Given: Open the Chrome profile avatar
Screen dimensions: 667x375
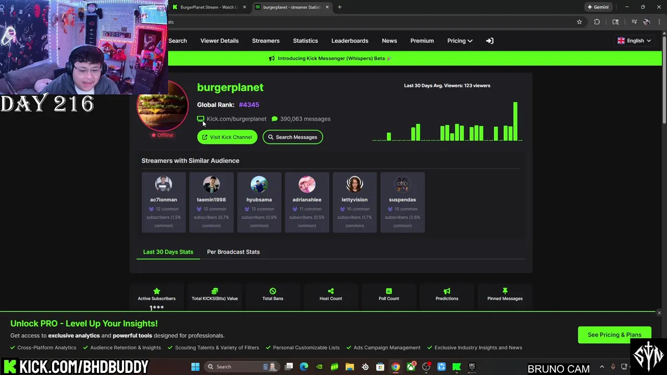Looking at the screenshot, I should [647, 22].
